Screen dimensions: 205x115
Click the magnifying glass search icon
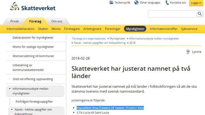(x=200, y=14)
